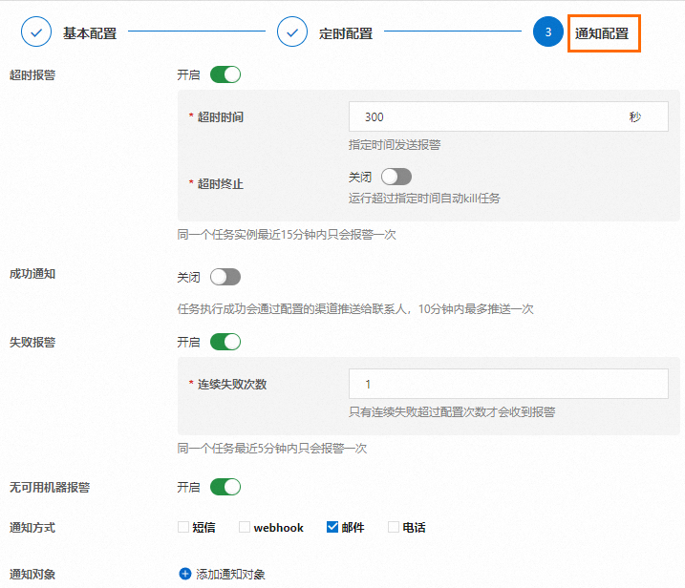This screenshot has width=685, height=588.
Task: Go to the 定时配置 step label
Action: [346, 33]
